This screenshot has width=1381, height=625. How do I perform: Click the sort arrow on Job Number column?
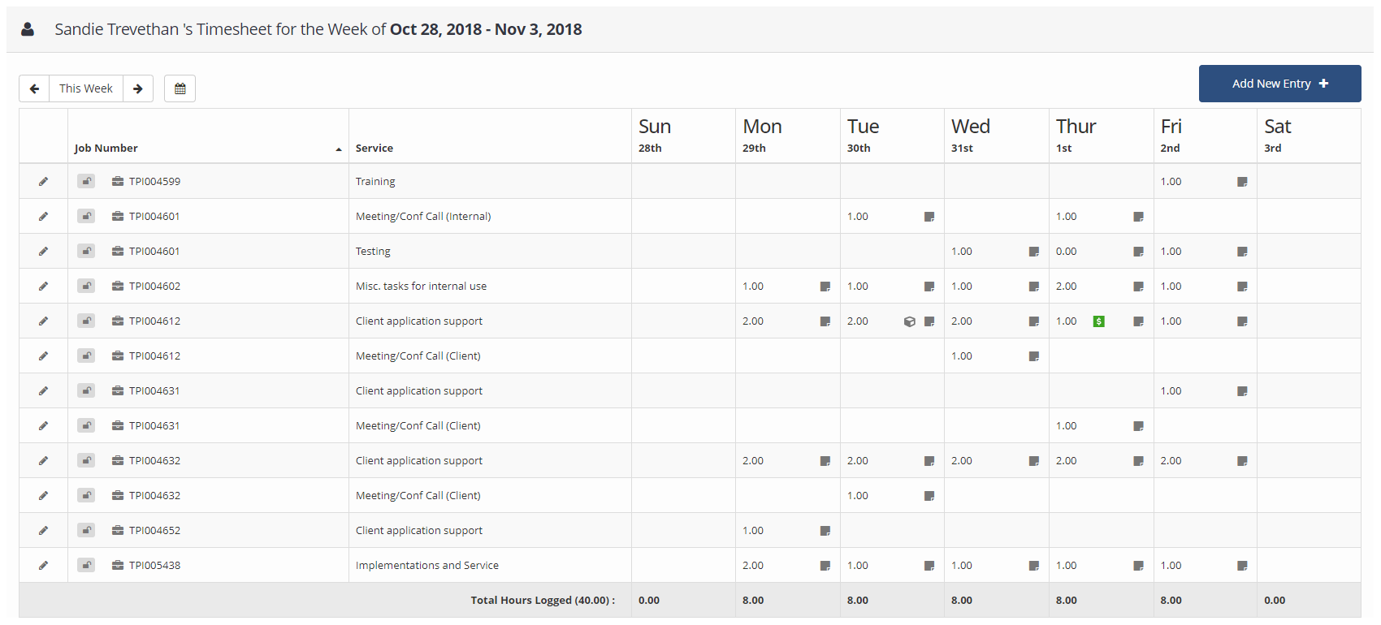coord(338,149)
